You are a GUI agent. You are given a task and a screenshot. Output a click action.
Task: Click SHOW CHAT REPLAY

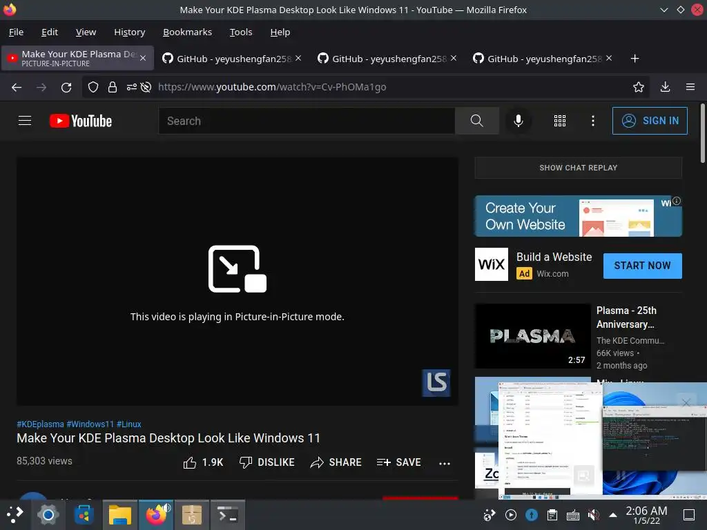click(578, 168)
